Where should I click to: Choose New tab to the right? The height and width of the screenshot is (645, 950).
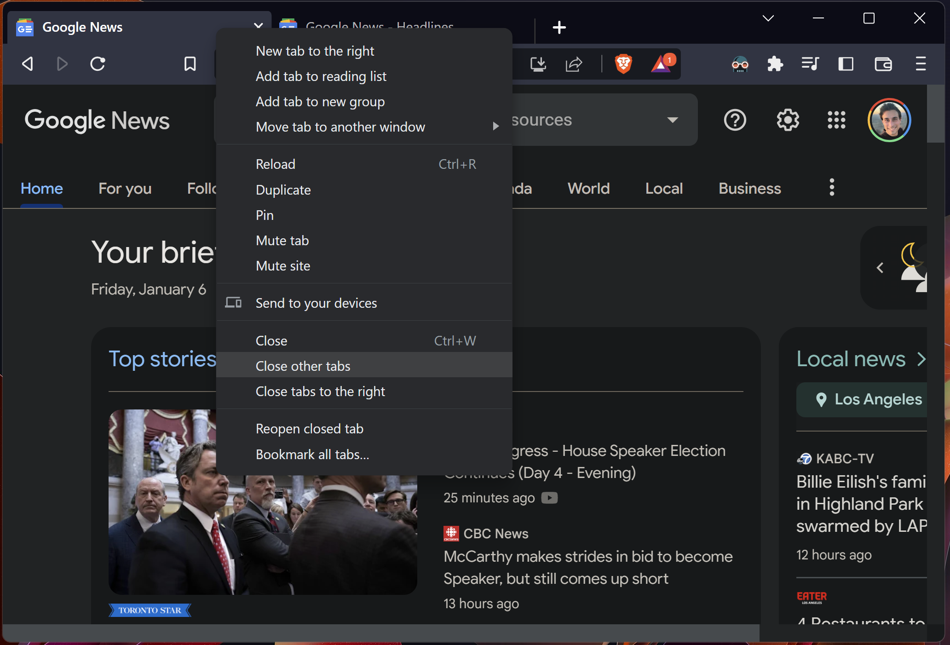[x=364, y=51]
